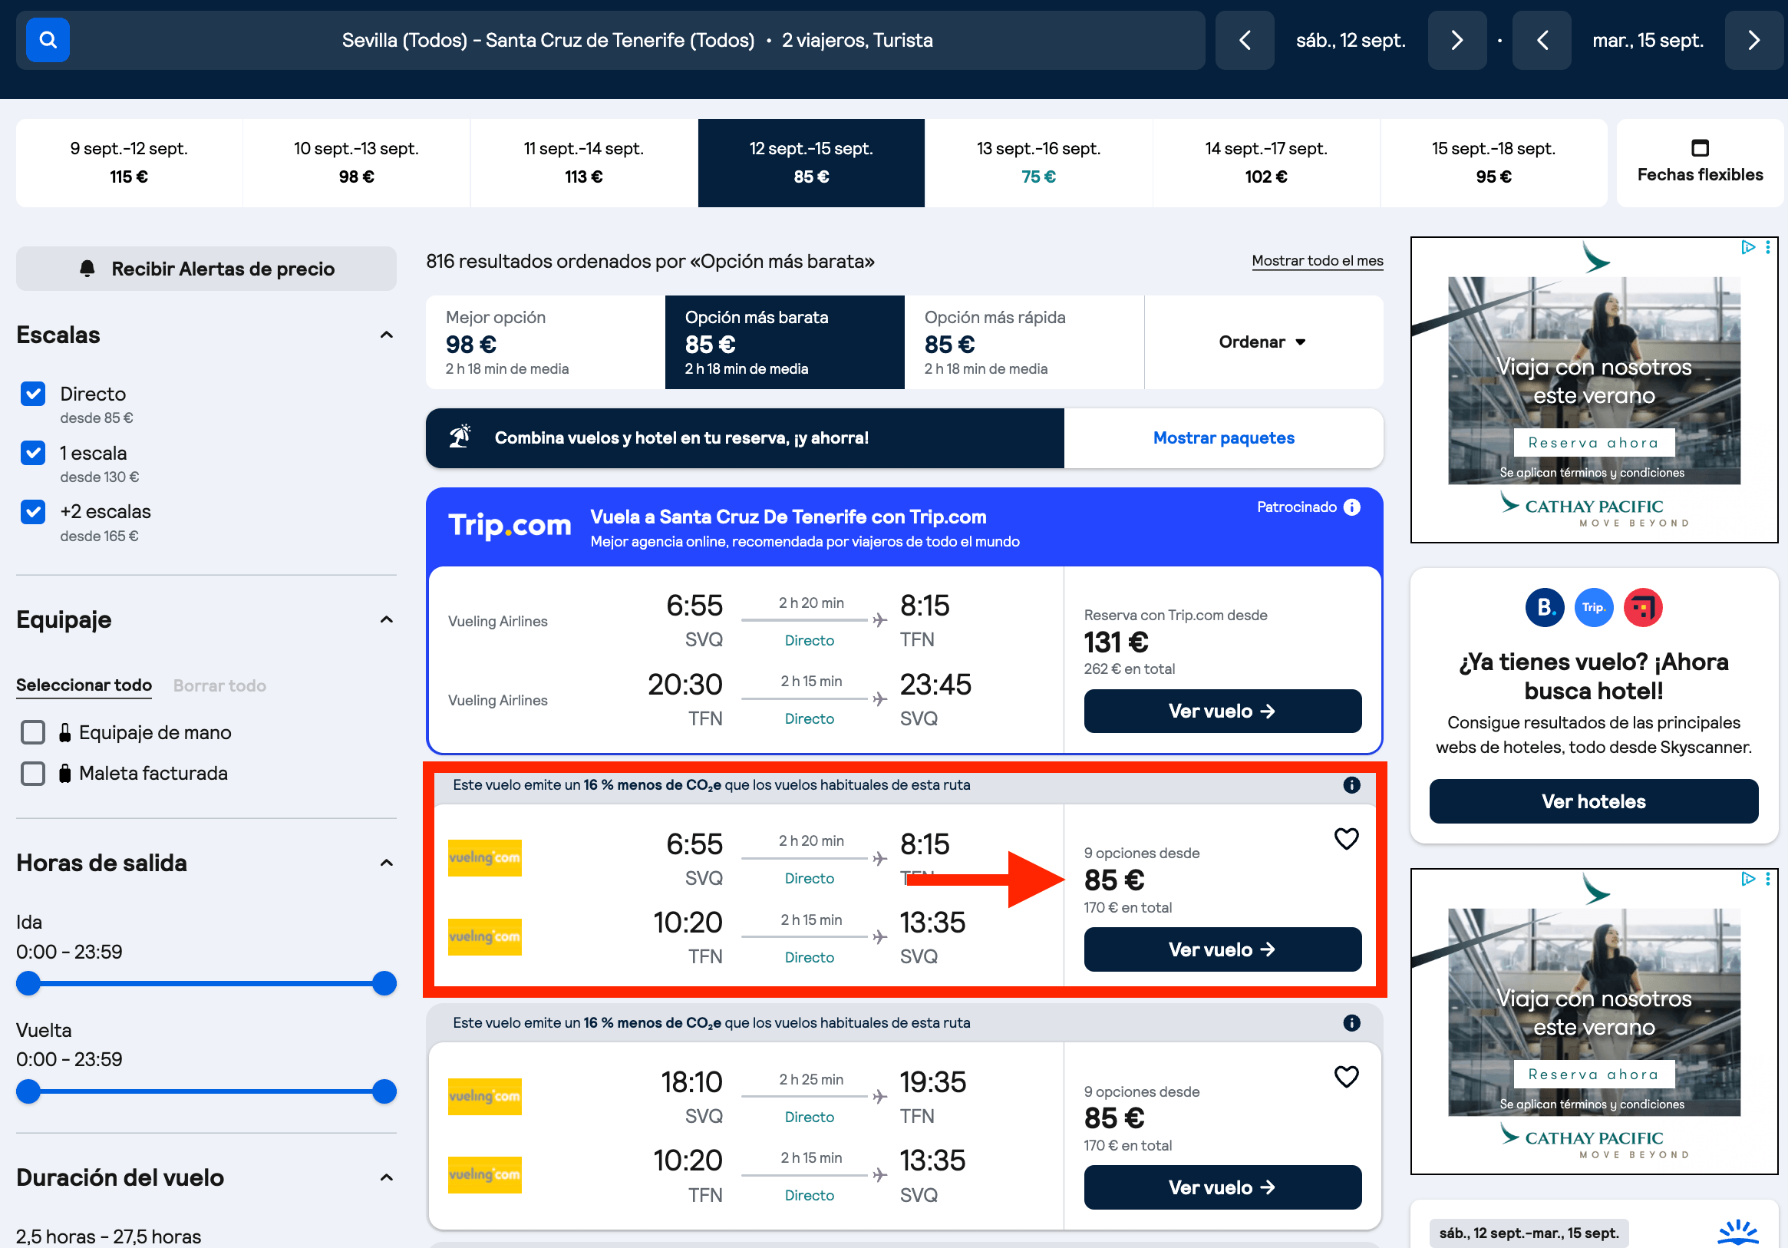
Task: Click the AdChoices icon on lower Cathay ad
Action: point(1748,879)
